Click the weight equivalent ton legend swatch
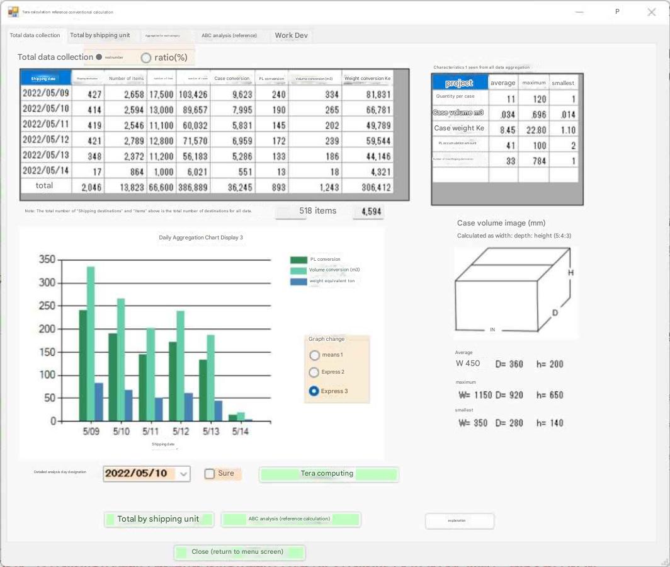 [x=298, y=281]
